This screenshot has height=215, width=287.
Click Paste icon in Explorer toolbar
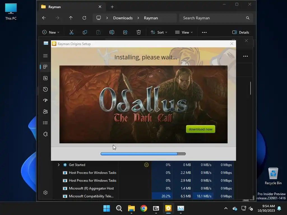(98, 32)
